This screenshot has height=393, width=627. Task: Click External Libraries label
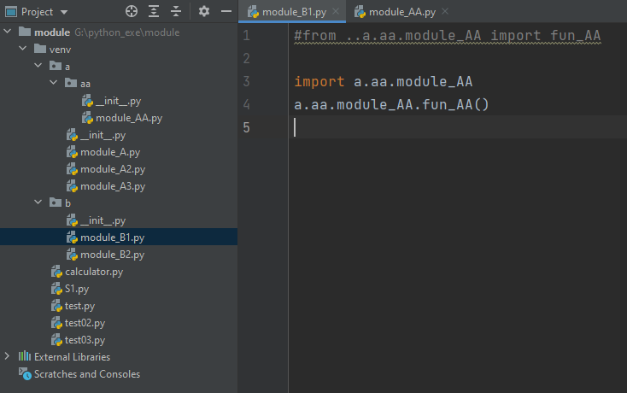72,356
